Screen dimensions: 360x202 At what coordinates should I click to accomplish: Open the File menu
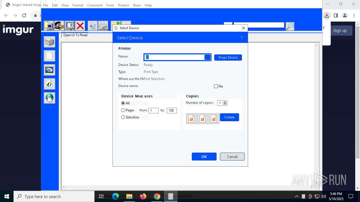(45, 5)
